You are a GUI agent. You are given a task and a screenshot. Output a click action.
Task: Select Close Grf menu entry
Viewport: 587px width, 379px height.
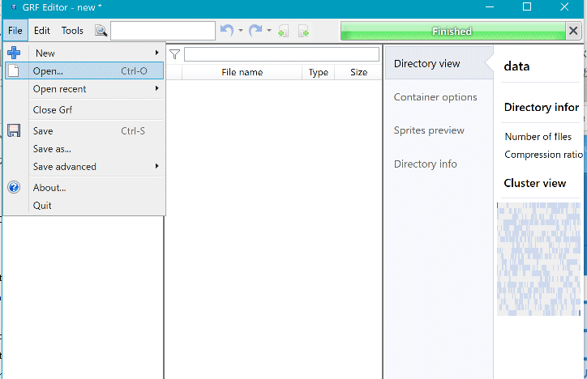[84, 110]
